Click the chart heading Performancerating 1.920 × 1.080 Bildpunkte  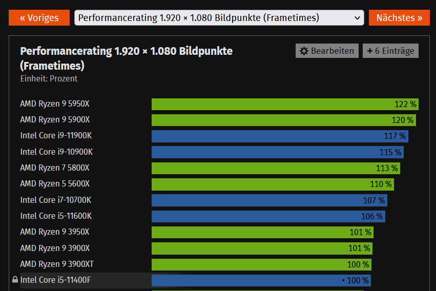click(x=126, y=58)
